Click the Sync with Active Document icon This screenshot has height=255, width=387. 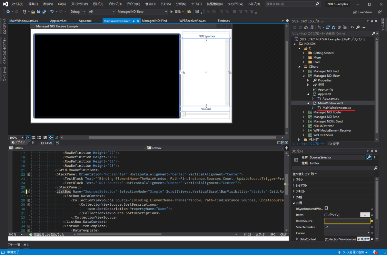pyautogui.click(x=328, y=27)
